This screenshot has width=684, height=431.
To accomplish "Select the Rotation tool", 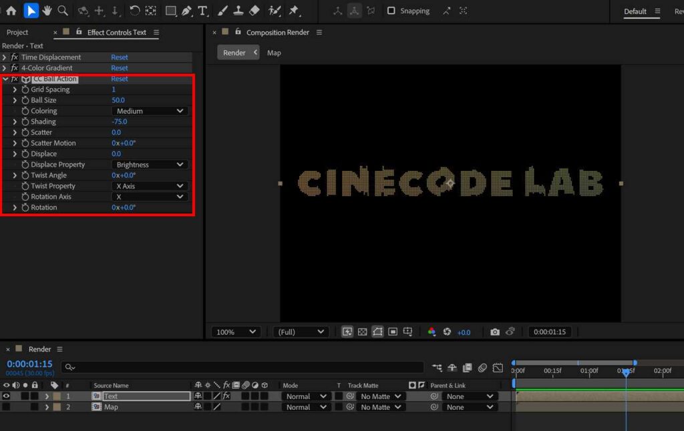I will pyautogui.click(x=134, y=11).
